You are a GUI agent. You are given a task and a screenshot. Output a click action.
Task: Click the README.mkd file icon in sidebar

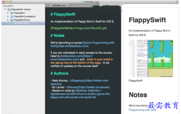pos(12,23)
